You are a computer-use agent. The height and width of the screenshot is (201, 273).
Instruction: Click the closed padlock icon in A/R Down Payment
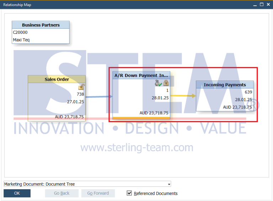coord(166,83)
